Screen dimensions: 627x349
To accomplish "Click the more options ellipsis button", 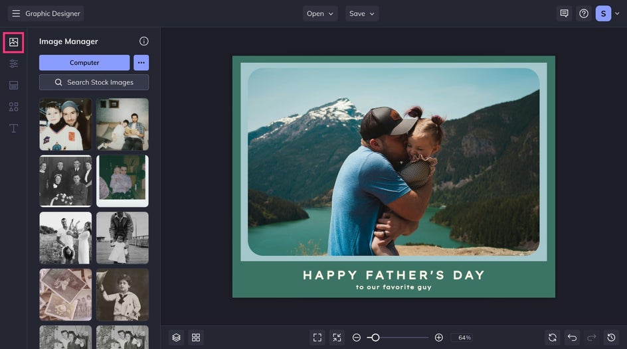I will pyautogui.click(x=141, y=62).
